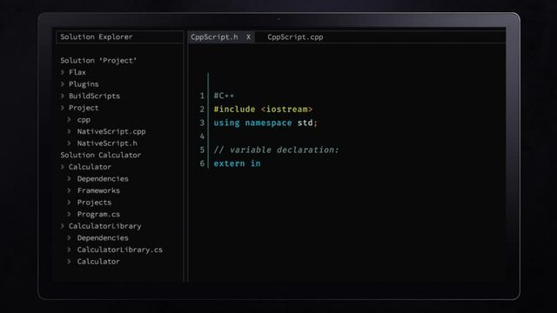Select the Flax tree item

click(x=77, y=72)
